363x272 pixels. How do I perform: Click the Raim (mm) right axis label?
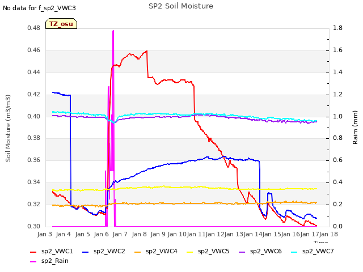355,127
